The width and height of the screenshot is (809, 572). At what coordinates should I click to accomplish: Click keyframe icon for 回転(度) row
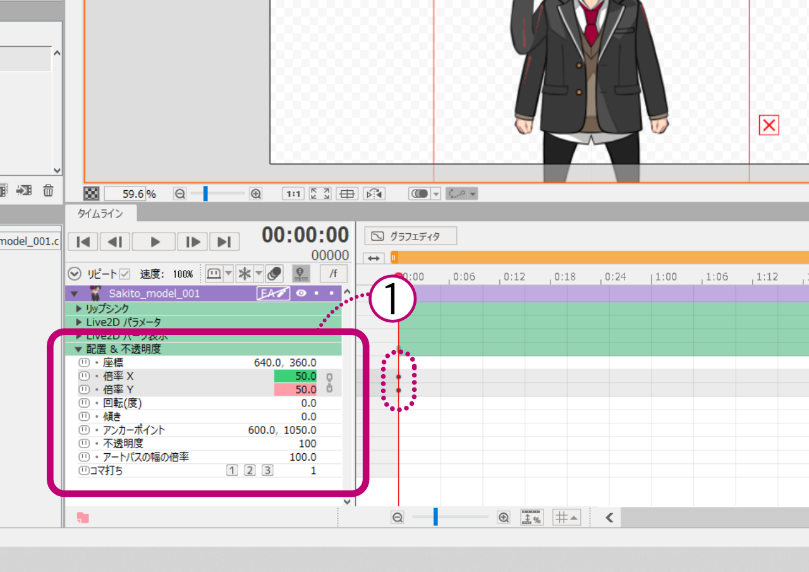83,403
